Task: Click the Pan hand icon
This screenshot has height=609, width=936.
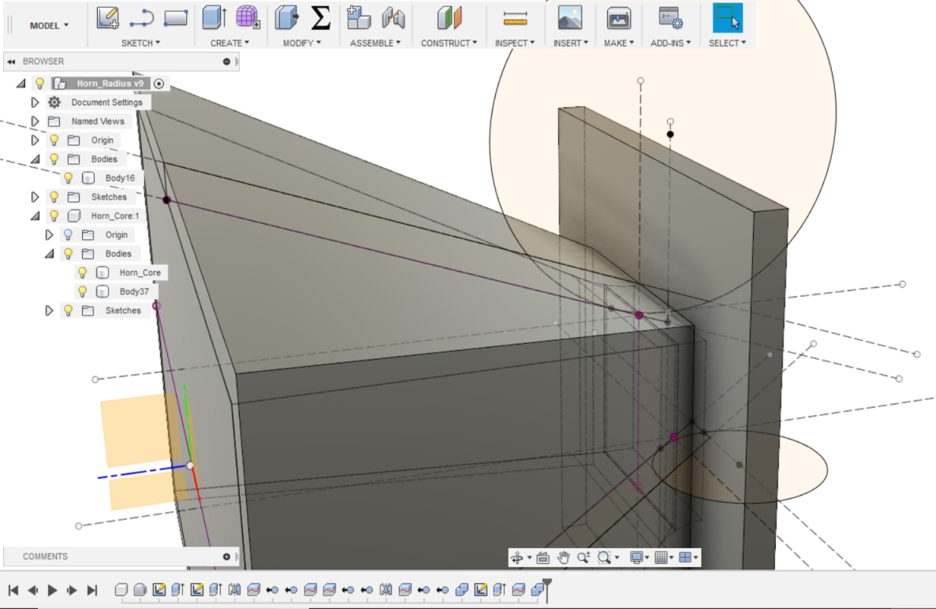Action: click(563, 558)
